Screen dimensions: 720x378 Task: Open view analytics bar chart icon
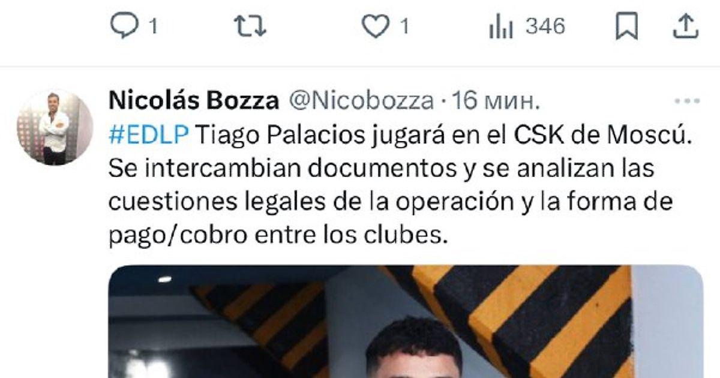(500, 27)
